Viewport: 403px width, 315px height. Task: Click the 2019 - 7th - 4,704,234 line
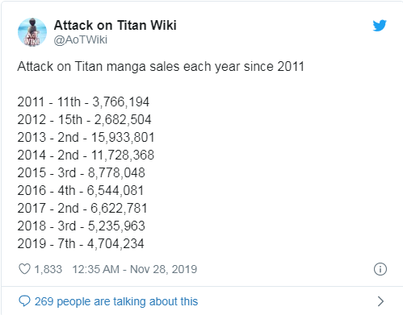81,243
